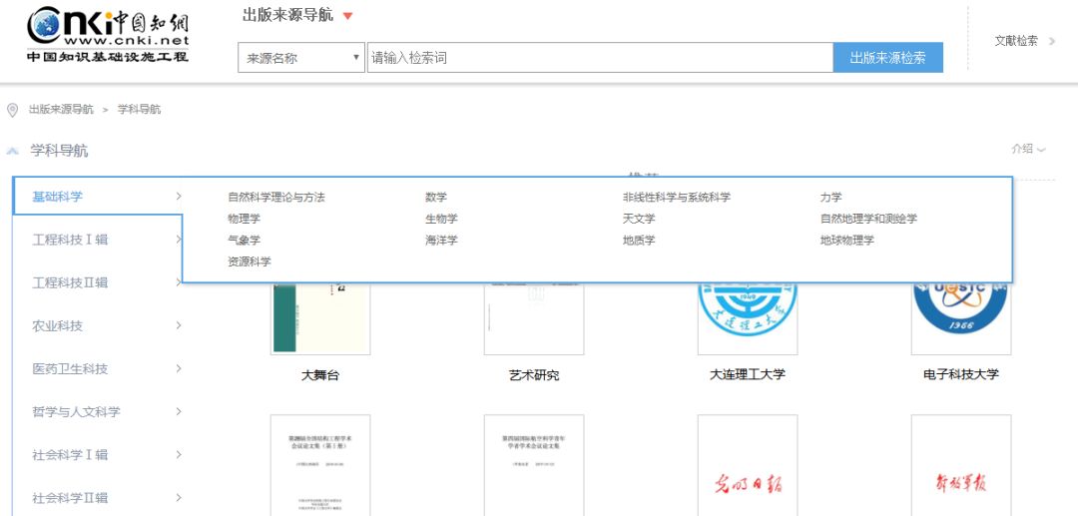Expand chevron beside 基础科学
The width and height of the screenshot is (1078, 516).
click(179, 197)
